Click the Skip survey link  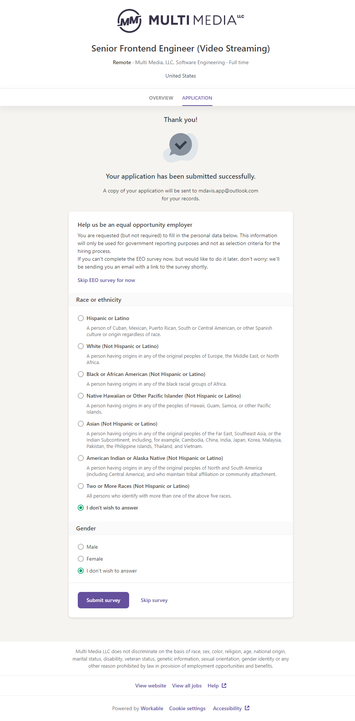[x=154, y=600]
